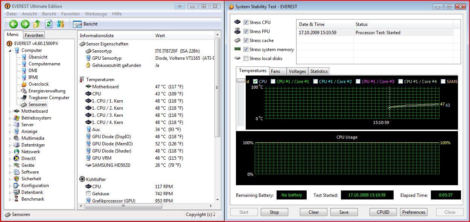Click the Multimedia icon in the tree

tap(17, 138)
